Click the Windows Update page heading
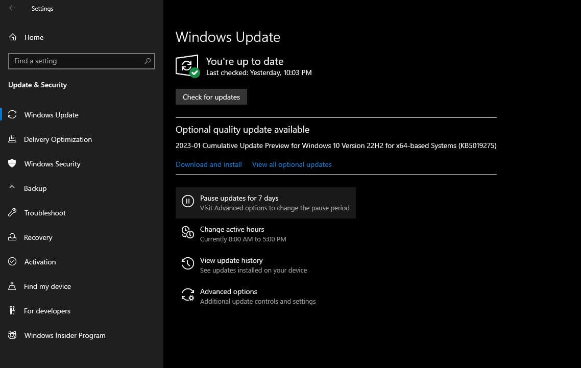This screenshot has height=368, width=581. tap(228, 37)
